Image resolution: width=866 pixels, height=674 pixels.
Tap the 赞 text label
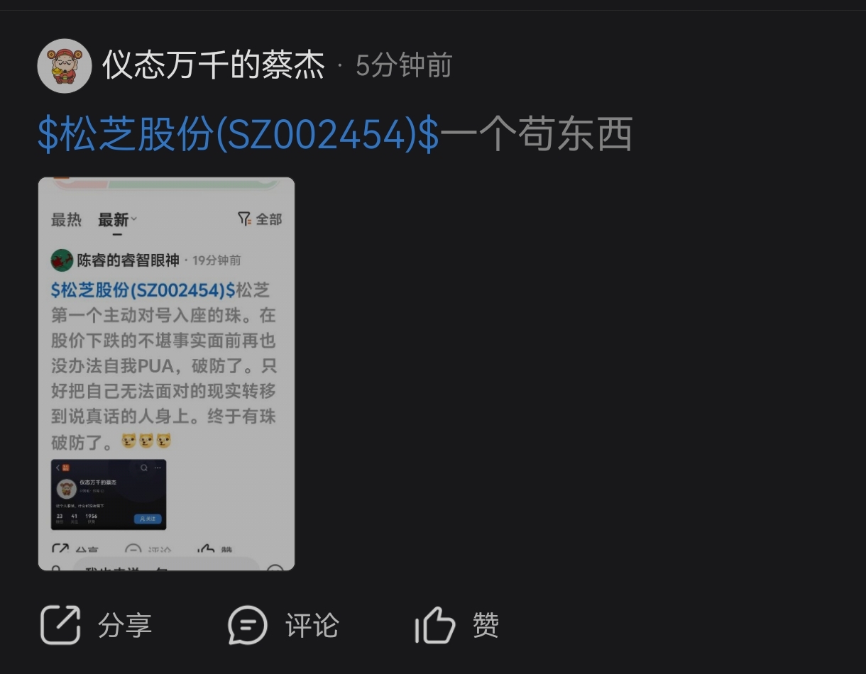[486, 626]
